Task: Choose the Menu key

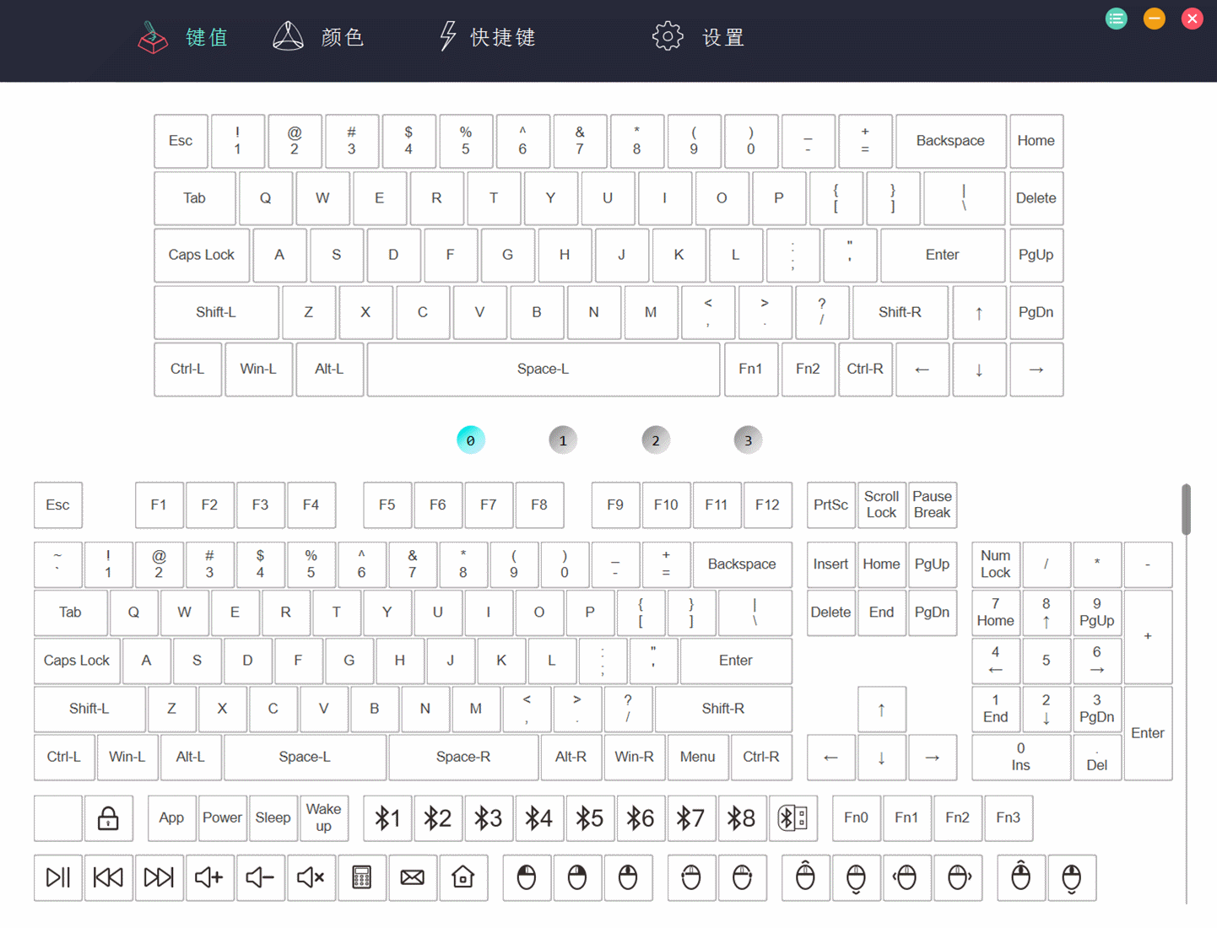Action: coord(697,757)
